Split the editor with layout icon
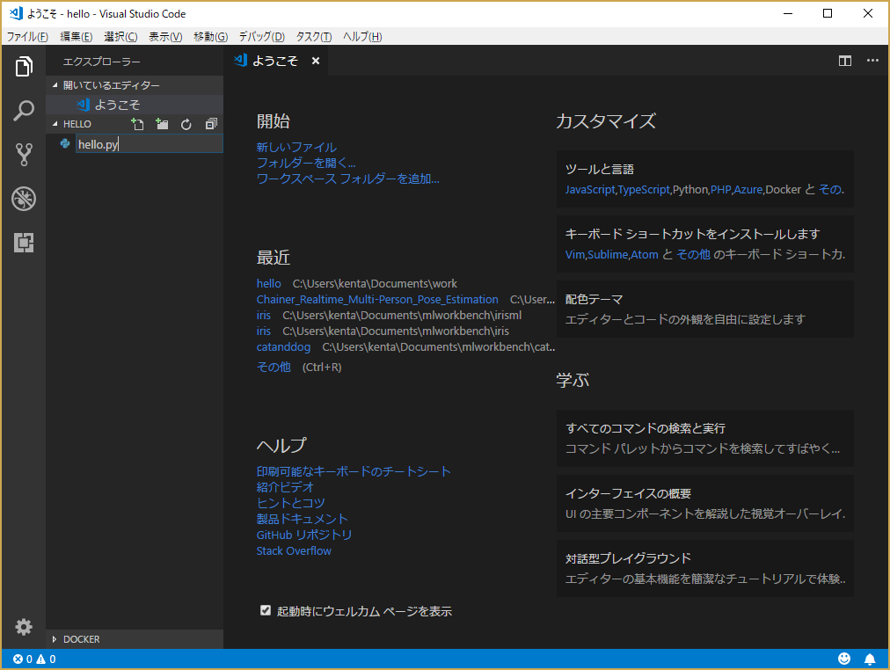This screenshot has width=890, height=670. (x=844, y=61)
